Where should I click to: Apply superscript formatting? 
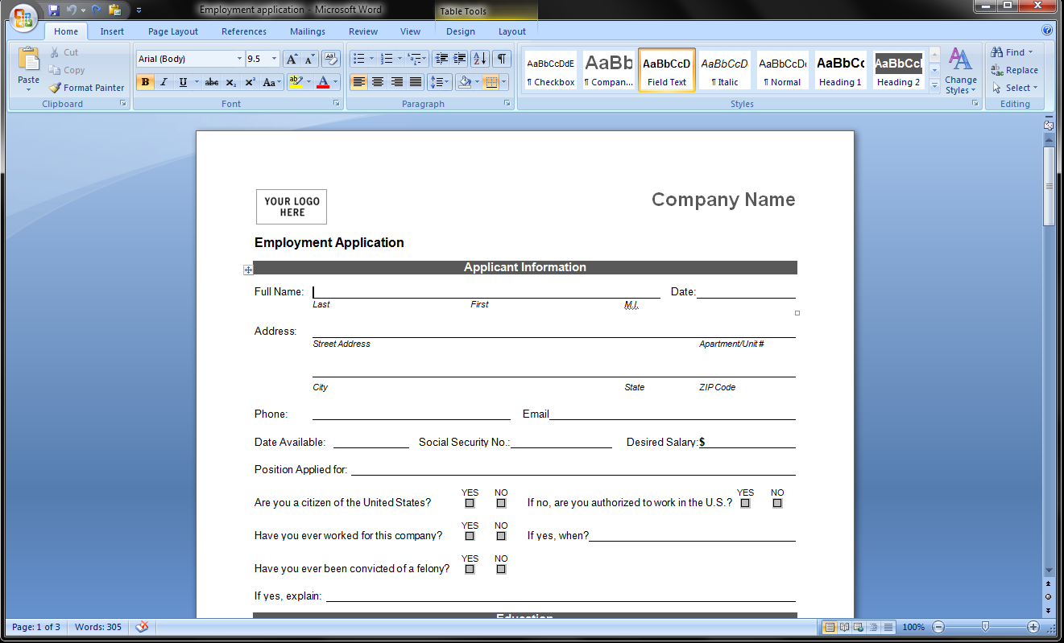pos(250,82)
